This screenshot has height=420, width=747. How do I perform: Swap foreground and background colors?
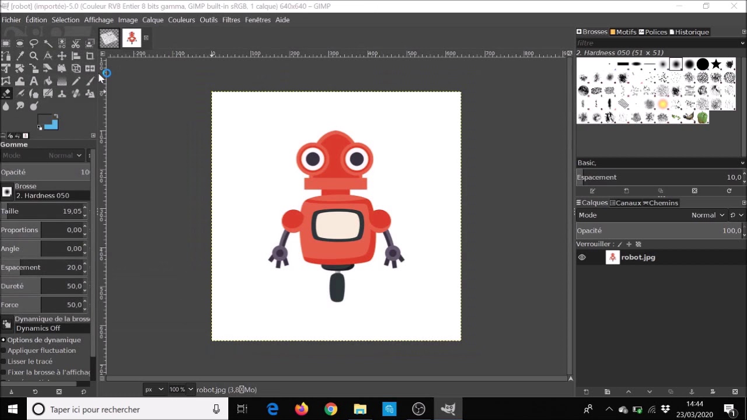(56, 116)
